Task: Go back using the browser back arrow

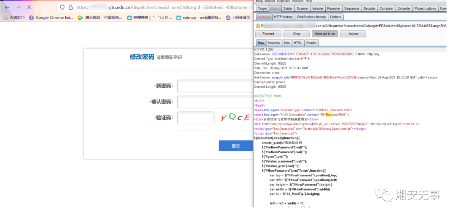Action: coord(7,7)
